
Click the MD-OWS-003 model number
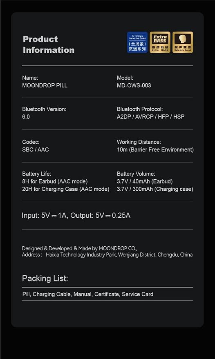(x=134, y=85)
